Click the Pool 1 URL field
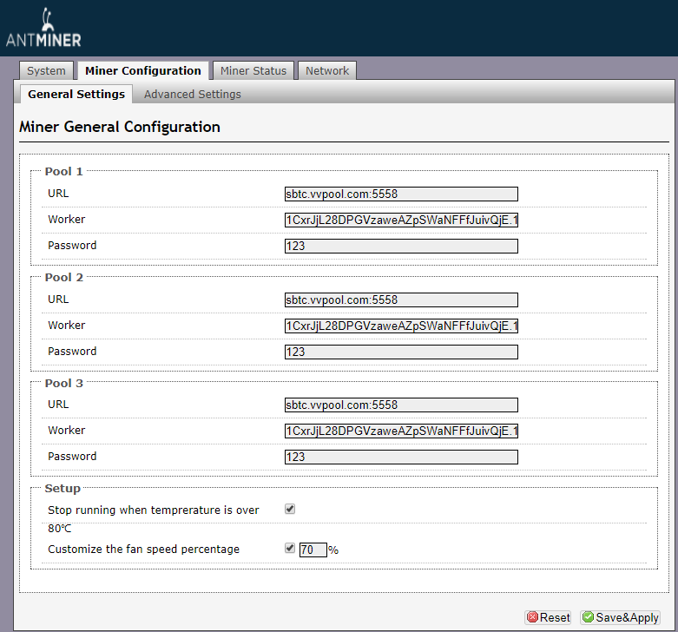 point(401,194)
